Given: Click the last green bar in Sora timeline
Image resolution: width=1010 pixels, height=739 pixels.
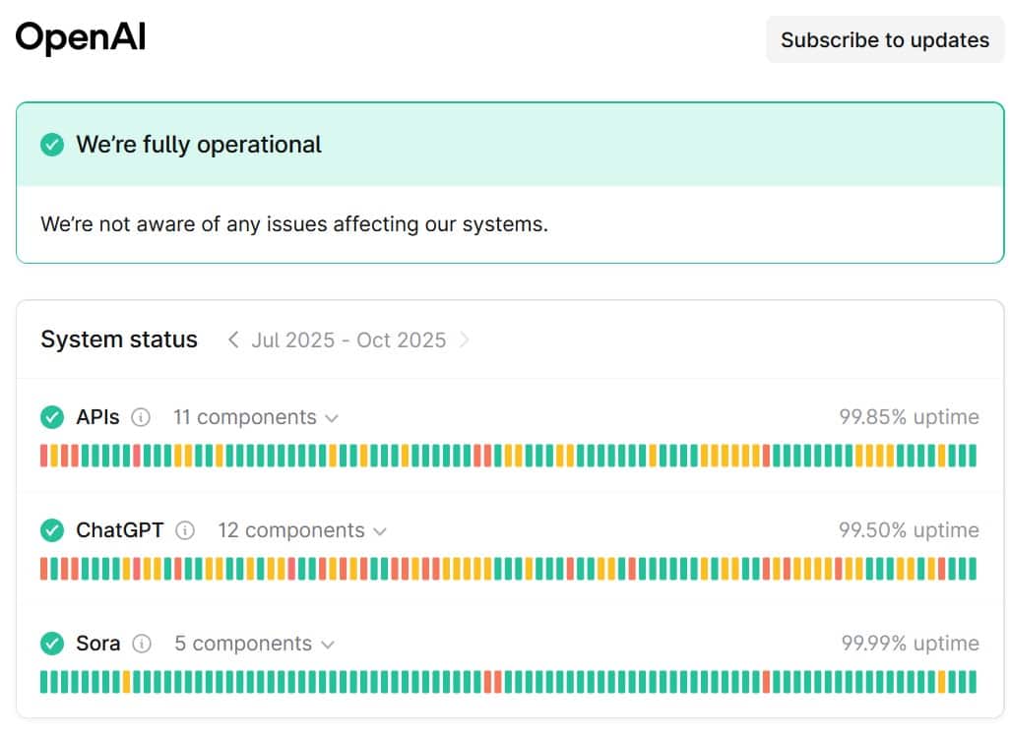Looking at the screenshot, I should click(x=973, y=682).
